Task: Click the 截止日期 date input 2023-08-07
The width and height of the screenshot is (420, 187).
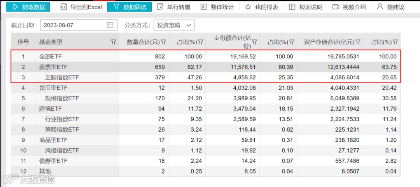Action: (79, 25)
